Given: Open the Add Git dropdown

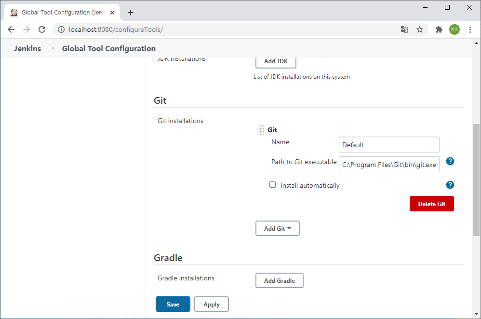Looking at the screenshot, I should click(277, 228).
